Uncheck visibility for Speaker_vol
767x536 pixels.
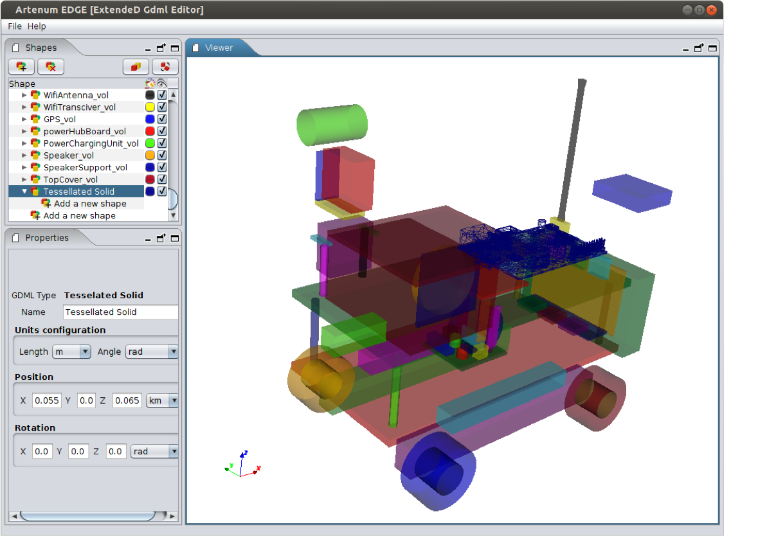click(162, 155)
